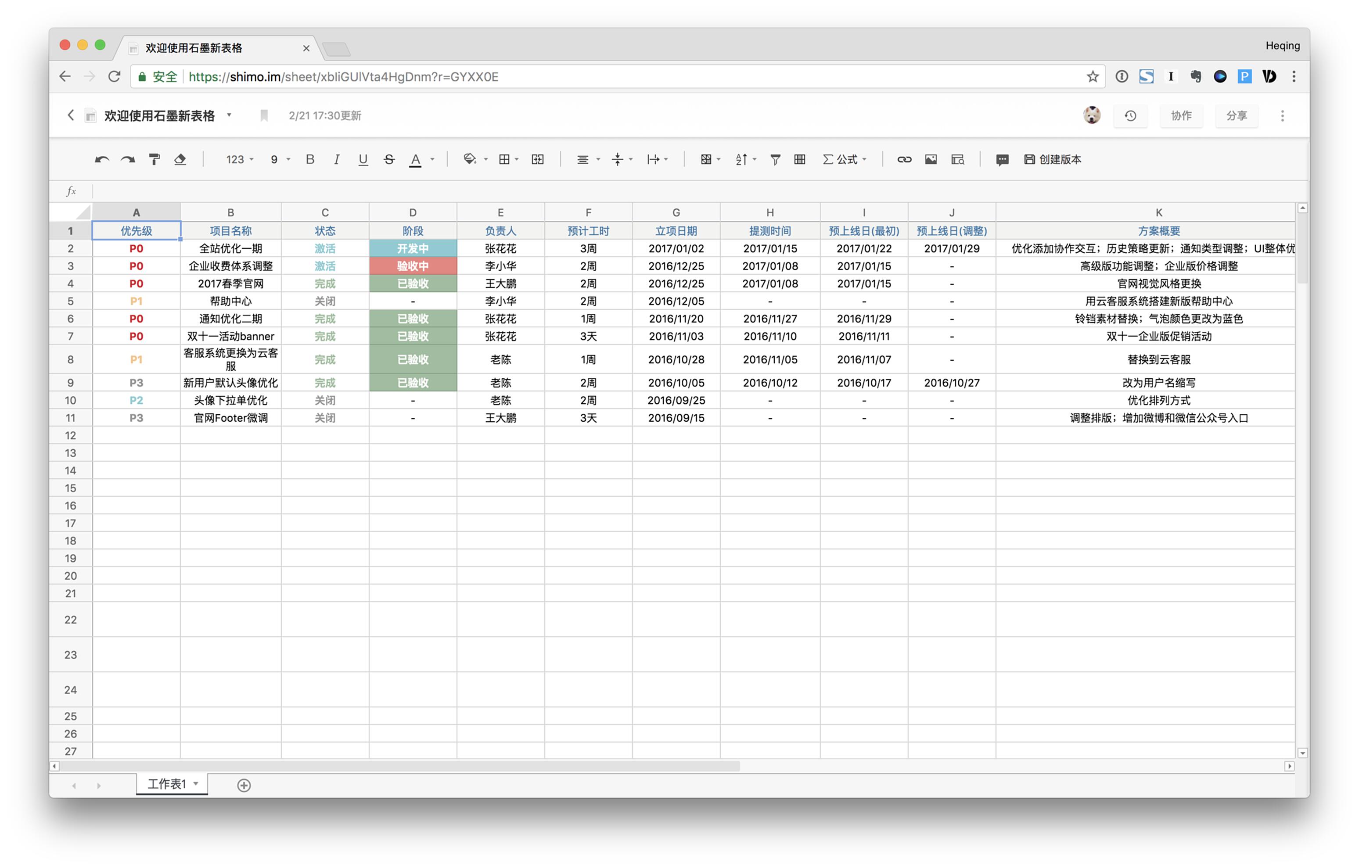1359x868 pixels.
Task: Click the text color A swatch
Action: click(415, 160)
